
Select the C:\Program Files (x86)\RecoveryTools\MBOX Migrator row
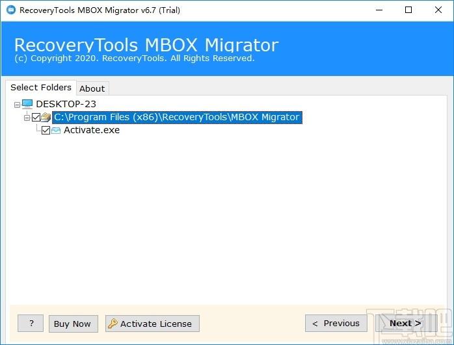point(177,117)
